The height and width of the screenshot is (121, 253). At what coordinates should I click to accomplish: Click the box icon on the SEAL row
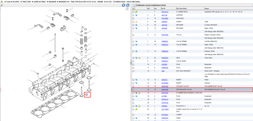(139, 58)
